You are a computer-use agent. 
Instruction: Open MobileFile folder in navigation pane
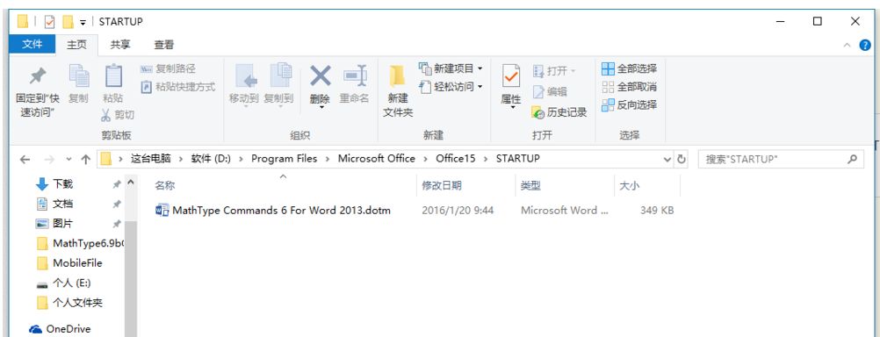(69, 263)
